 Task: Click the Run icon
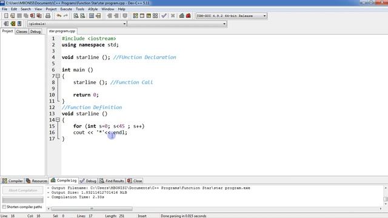pyautogui.click(x=142, y=16)
